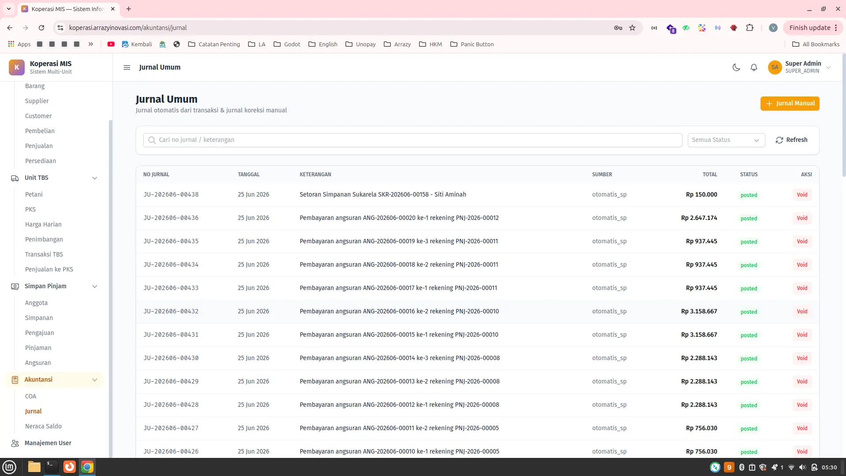This screenshot has width=846, height=476.
Task: Void journal JU-202606-00427
Action: pos(802,428)
